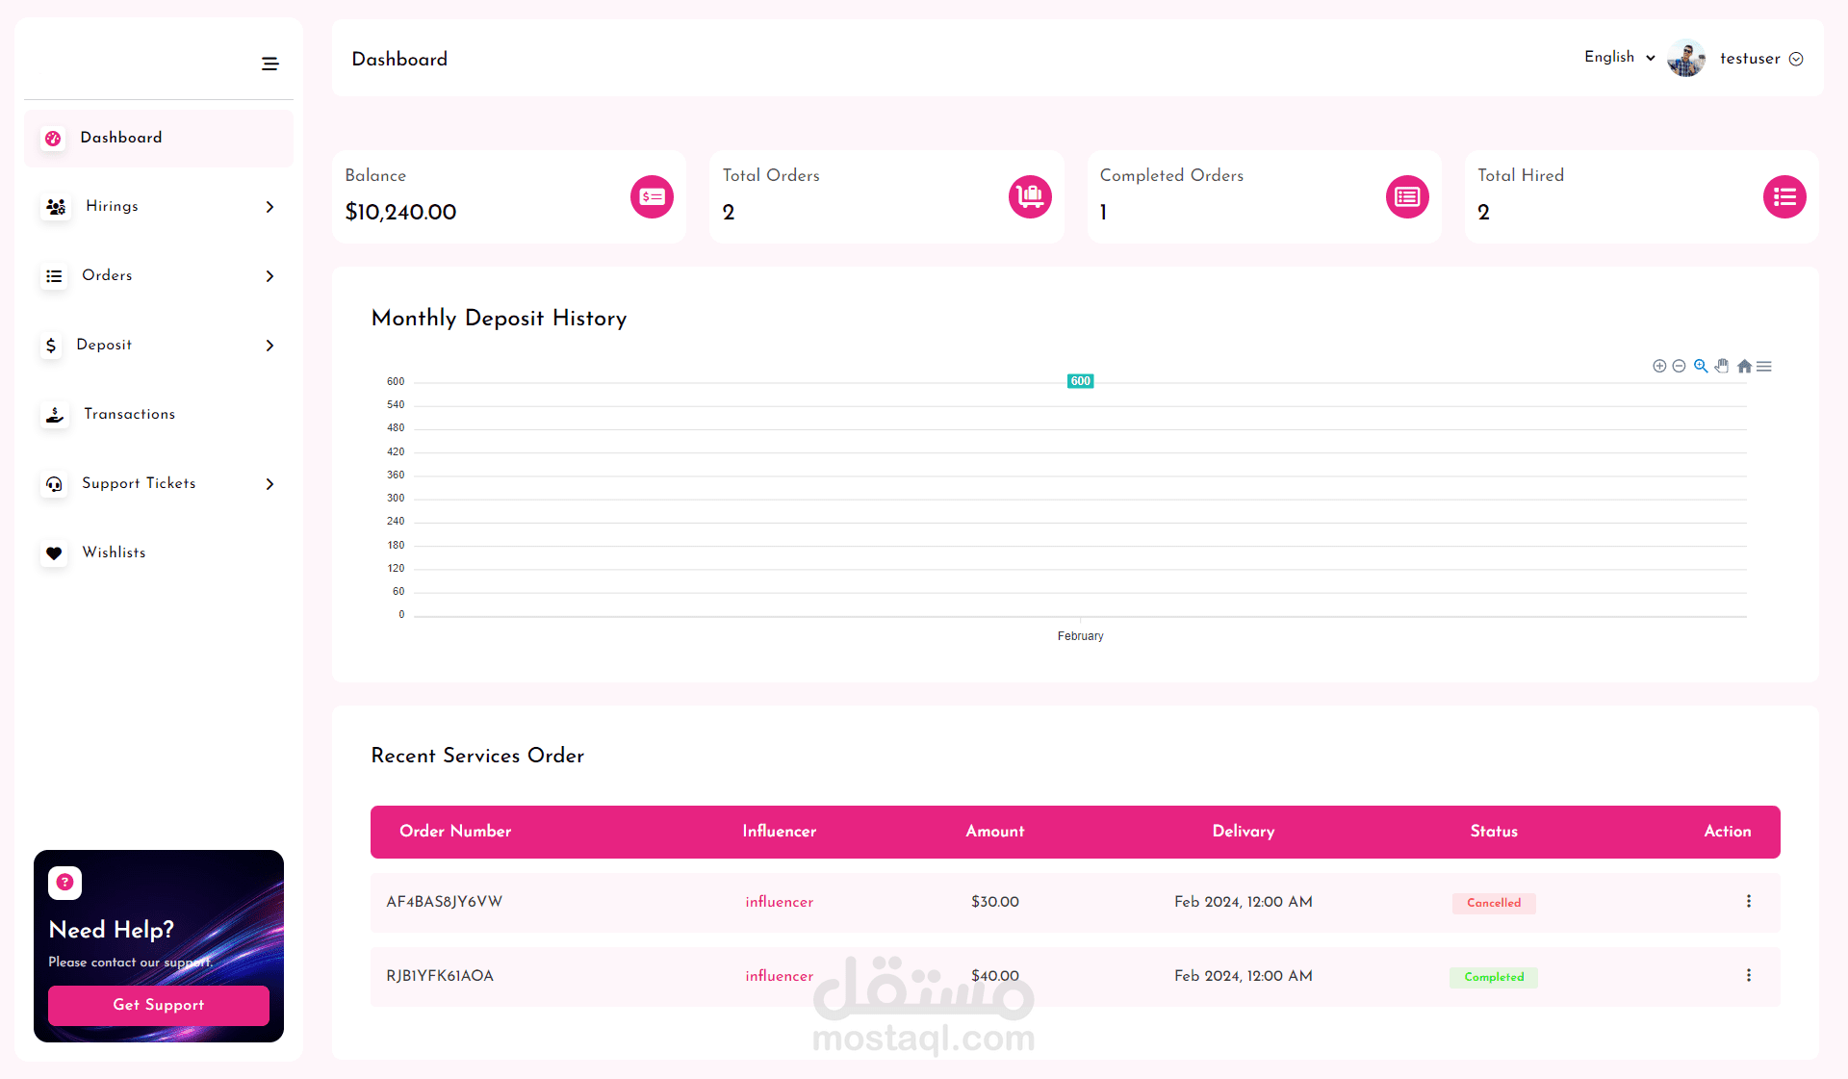Click the 600 data label on chart
Image resolution: width=1848 pixels, height=1079 pixels.
tap(1080, 381)
